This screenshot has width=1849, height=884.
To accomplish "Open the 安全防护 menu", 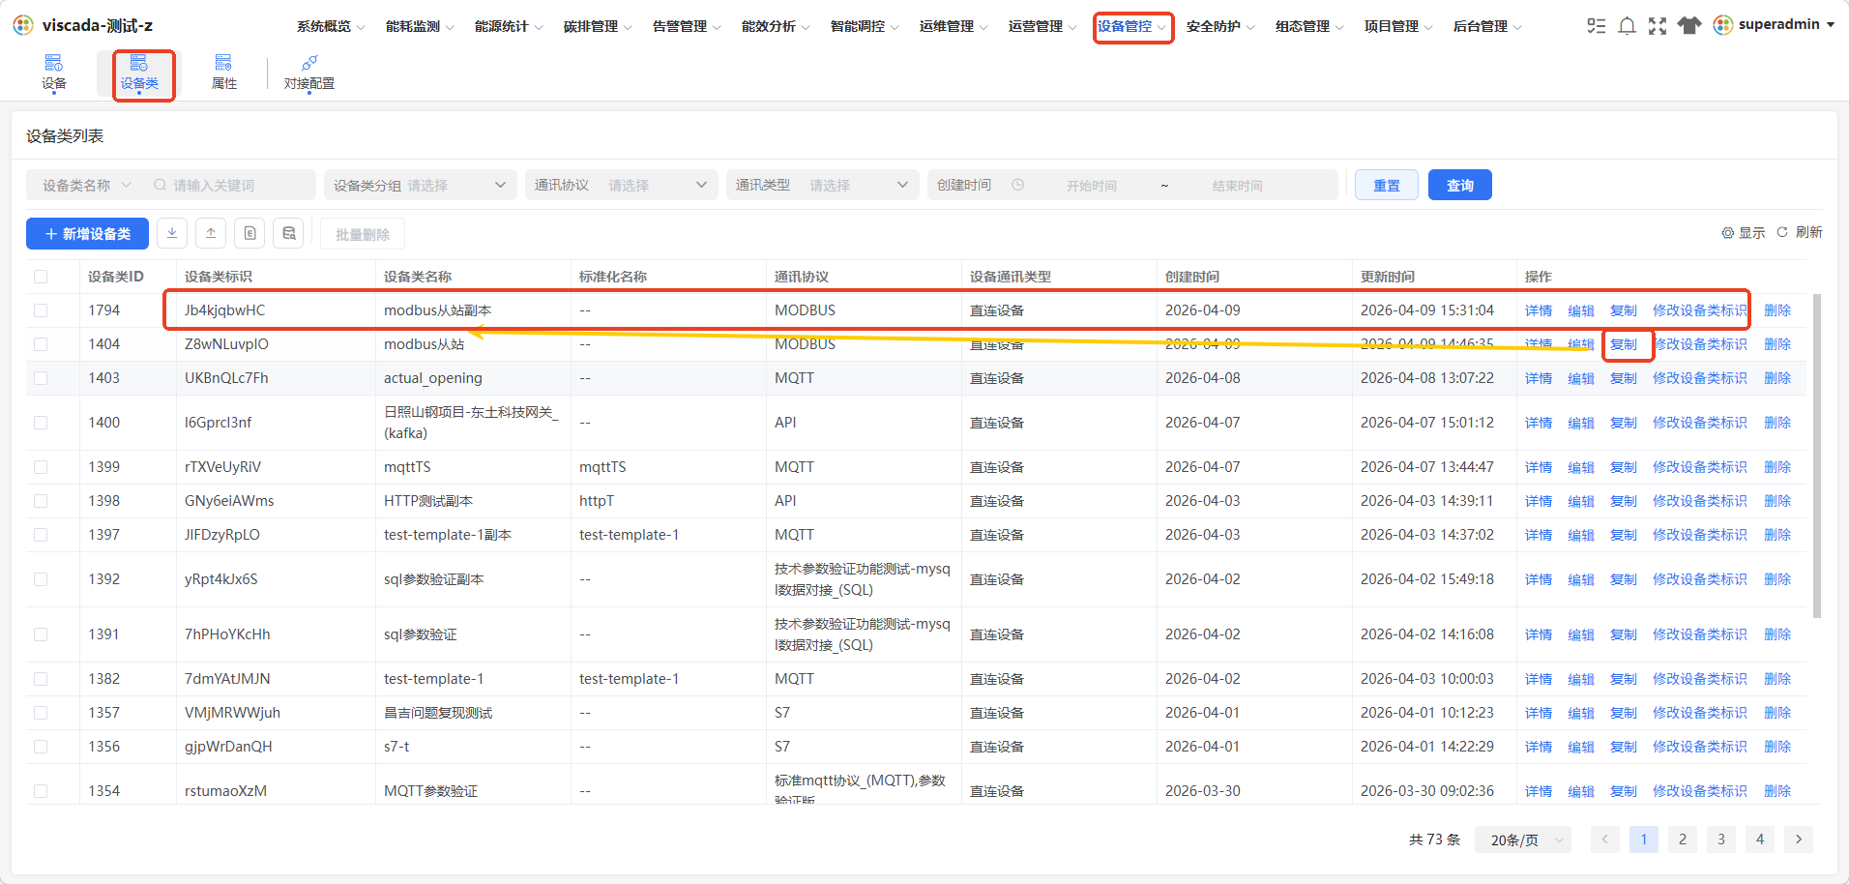I will (1220, 26).
